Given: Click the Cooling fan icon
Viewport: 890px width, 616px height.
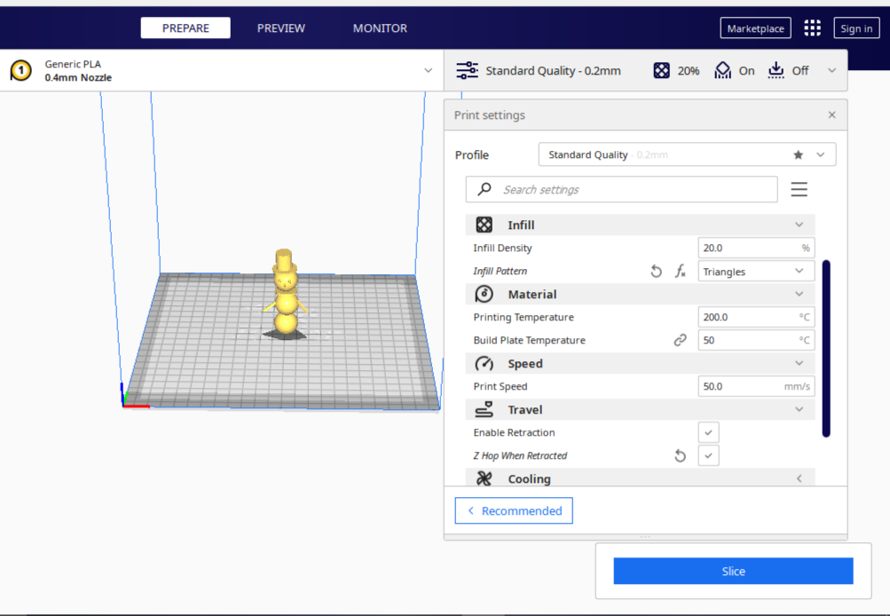Looking at the screenshot, I should pyautogui.click(x=484, y=478).
